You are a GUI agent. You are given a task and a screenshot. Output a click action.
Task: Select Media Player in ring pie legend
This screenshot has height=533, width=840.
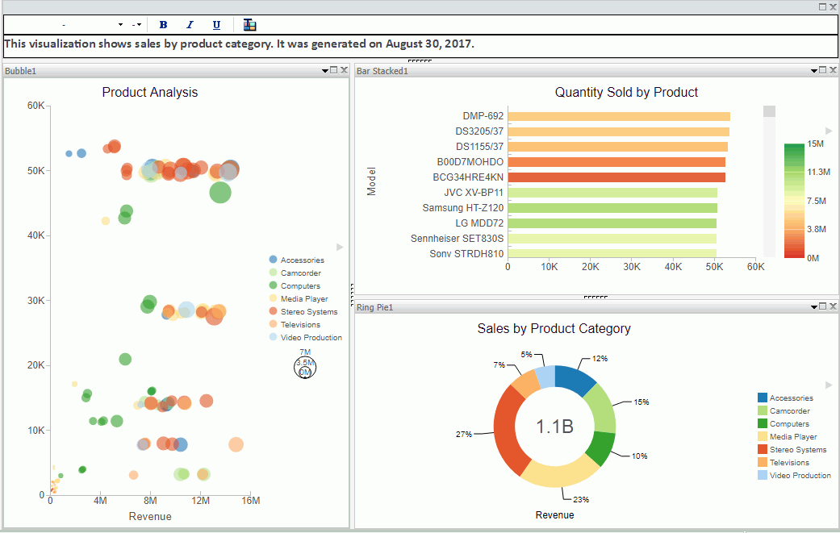point(792,437)
